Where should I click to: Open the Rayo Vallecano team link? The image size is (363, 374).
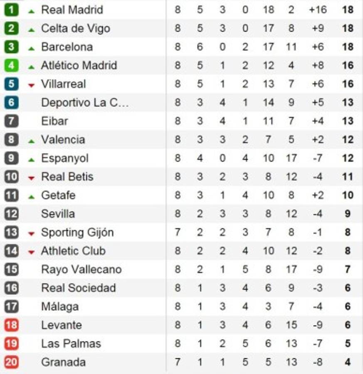(81, 270)
